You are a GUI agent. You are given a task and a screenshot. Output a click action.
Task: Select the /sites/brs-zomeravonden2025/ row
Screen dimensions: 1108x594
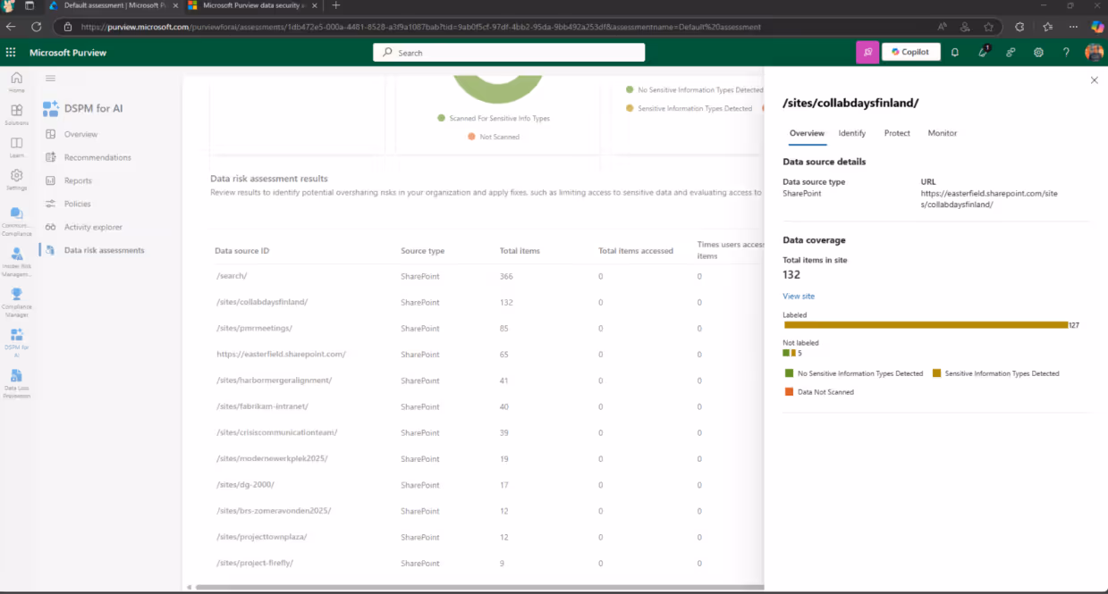pyautogui.click(x=487, y=511)
